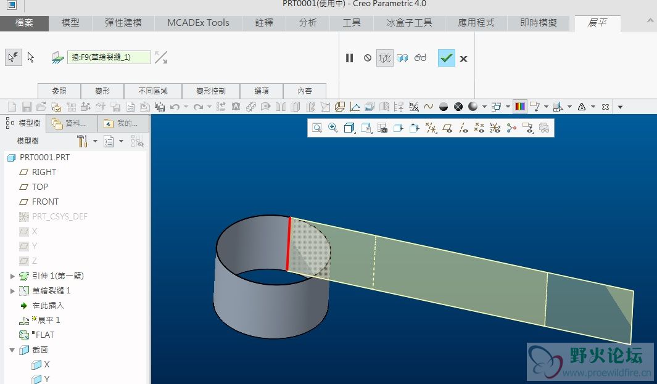Open the 冰盒子工具 tab
The height and width of the screenshot is (384, 657).
(409, 23)
